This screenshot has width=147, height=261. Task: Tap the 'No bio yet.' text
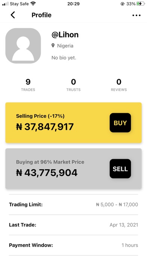tap(64, 58)
